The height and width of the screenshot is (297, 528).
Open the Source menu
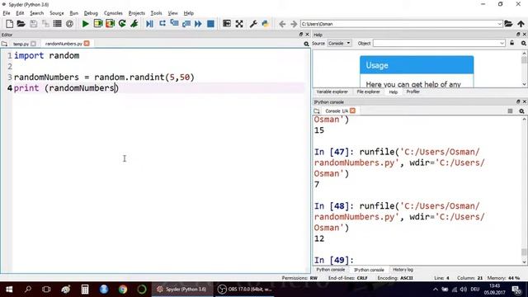click(x=57, y=13)
